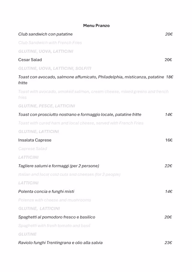Click the 18€ price for avocado toast
192x272 pixels.
pyautogui.click(x=169, y=77)
